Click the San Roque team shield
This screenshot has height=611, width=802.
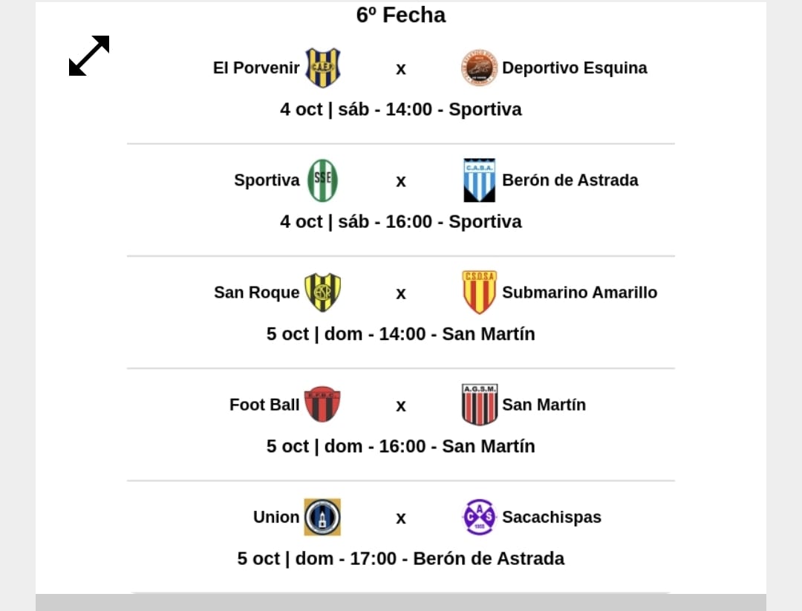point(322,293)
